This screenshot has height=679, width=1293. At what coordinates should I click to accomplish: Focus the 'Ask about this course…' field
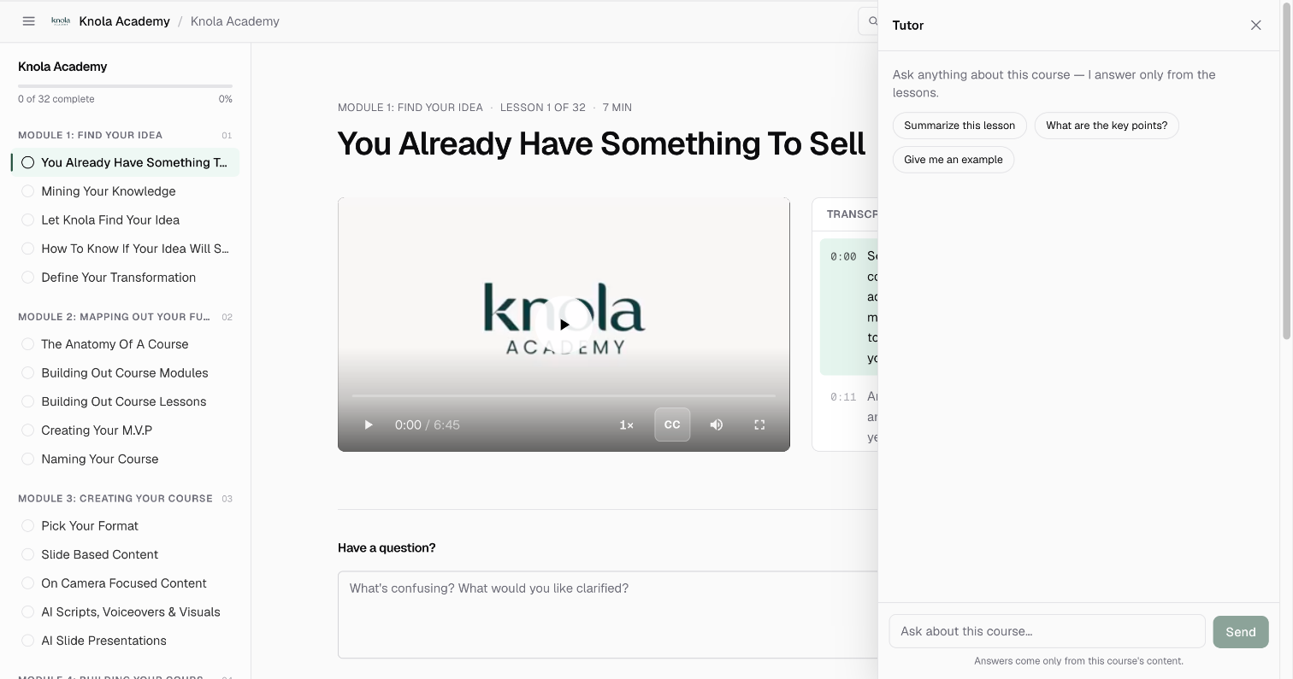1048,631
